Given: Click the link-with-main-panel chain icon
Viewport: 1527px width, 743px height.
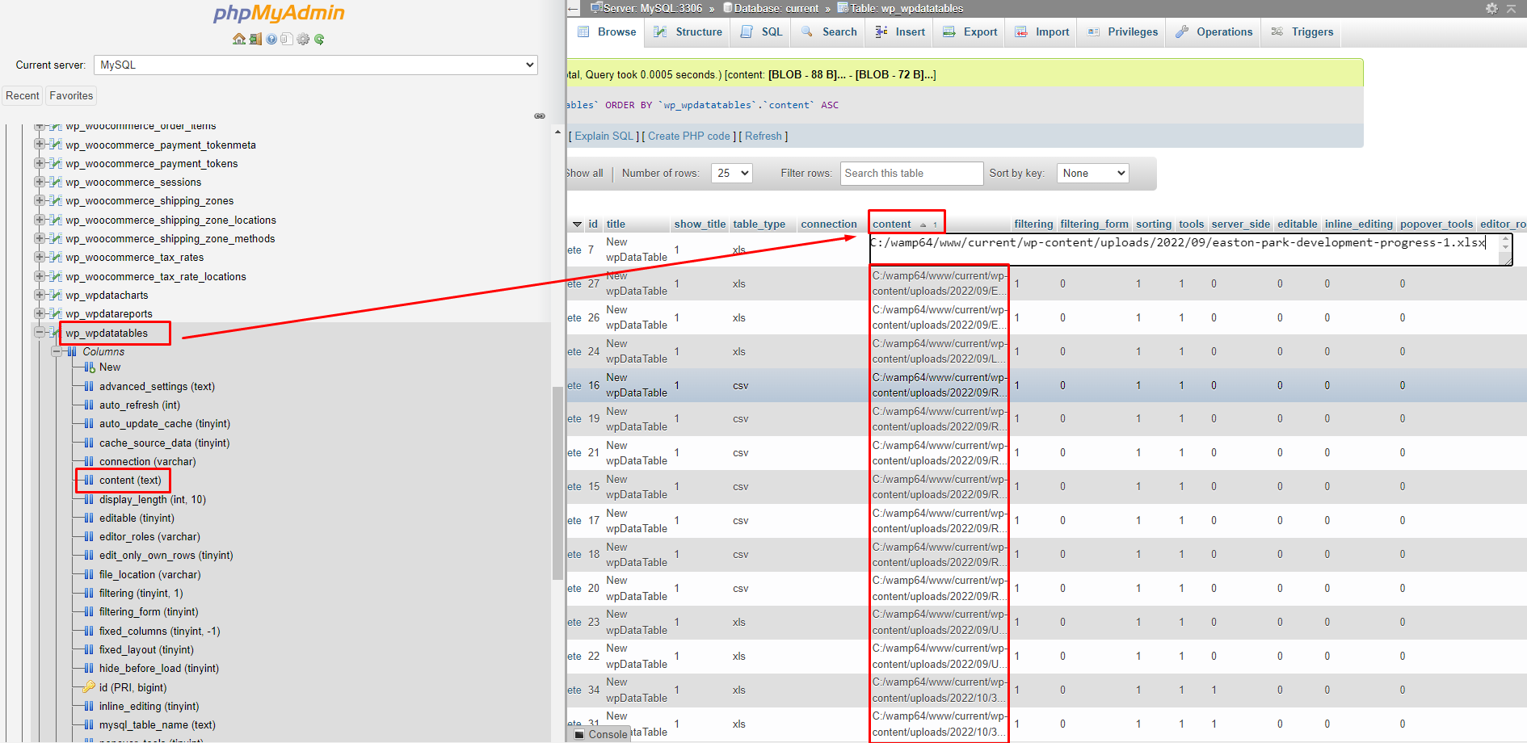Looking at the screenshot, I should [x=540, y=116].
